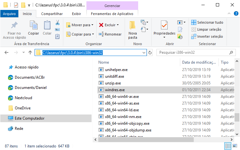Select the windres.exe file row
The image size is (240, 150).
pos(166,90)
